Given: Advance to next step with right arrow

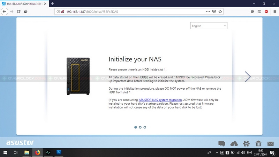Looking at the screenshot, I should click(x=248, y=76).
